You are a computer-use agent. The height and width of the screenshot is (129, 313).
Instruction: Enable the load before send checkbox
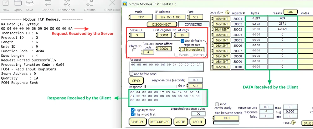(x=131, y=74)
